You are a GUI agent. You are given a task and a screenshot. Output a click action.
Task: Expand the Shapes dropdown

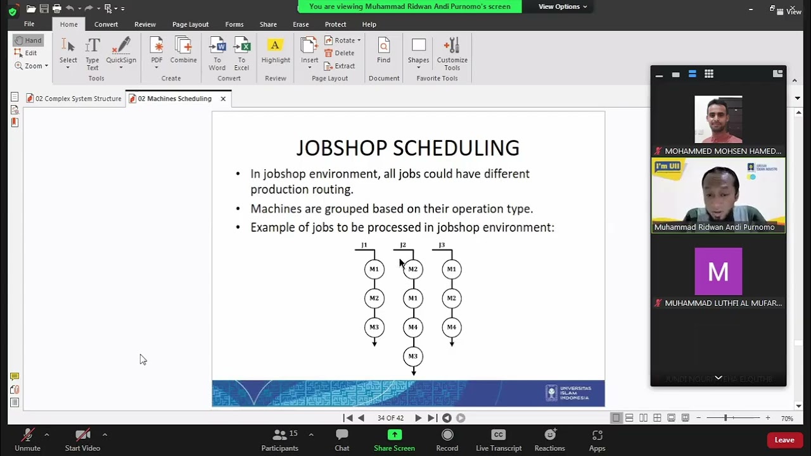tap(418, 67)
